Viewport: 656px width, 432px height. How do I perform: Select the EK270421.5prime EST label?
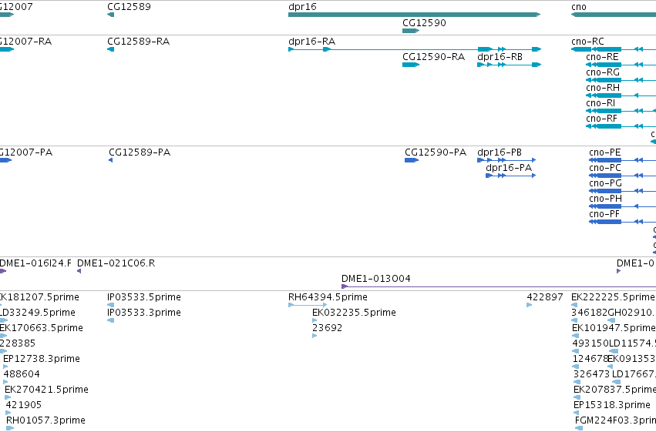(x=46, y=390)
